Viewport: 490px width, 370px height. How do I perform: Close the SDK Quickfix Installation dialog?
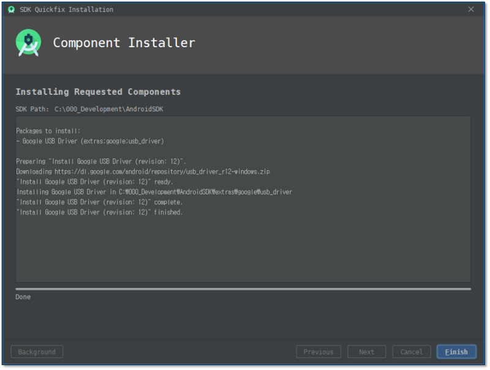click(x=470, y=9)
